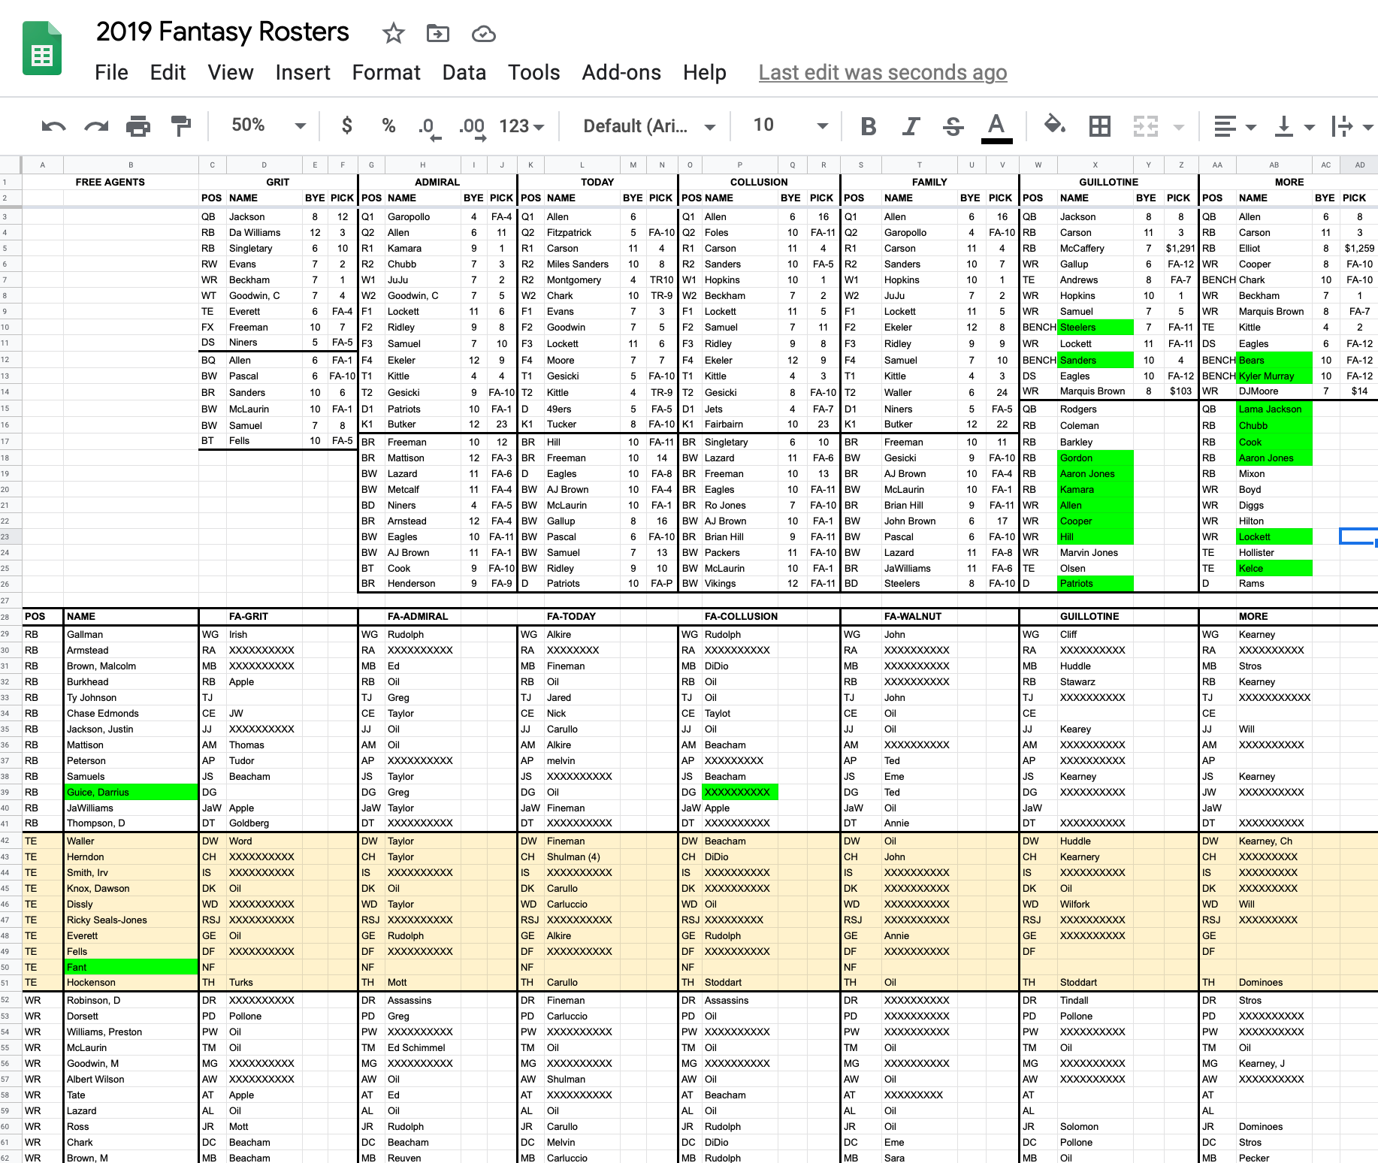Click the move to folder icon
This screenshot has width=1378, height=1163.
click(x=437, y=33)
